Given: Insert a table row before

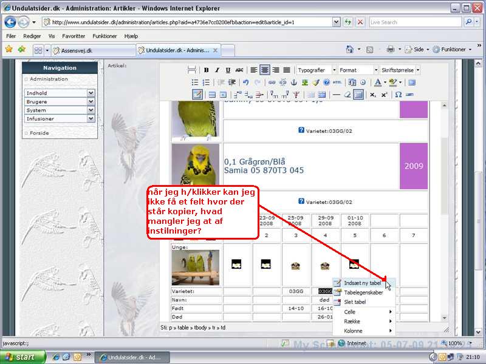Looking at the screenshot, I should click(x=238, y=95).
